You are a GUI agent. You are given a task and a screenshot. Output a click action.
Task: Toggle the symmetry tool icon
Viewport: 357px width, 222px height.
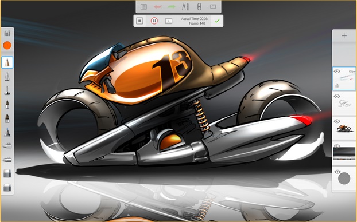click(199, 7)
